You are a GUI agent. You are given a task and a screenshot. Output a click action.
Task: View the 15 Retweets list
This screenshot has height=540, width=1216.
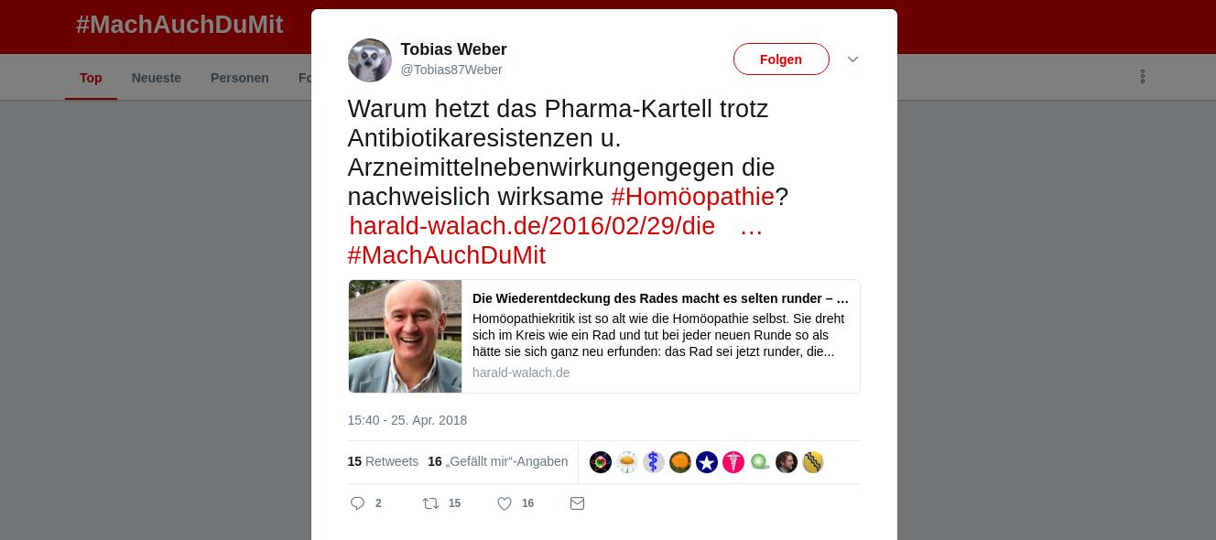click(383, 461)
